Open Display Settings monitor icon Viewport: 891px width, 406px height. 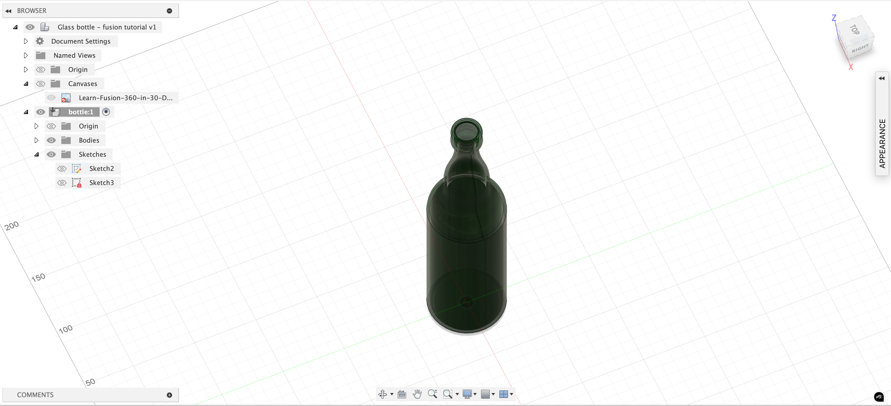coord(467,394)
